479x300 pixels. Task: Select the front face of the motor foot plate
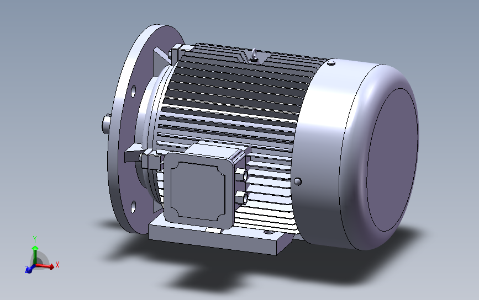[212, 240]
